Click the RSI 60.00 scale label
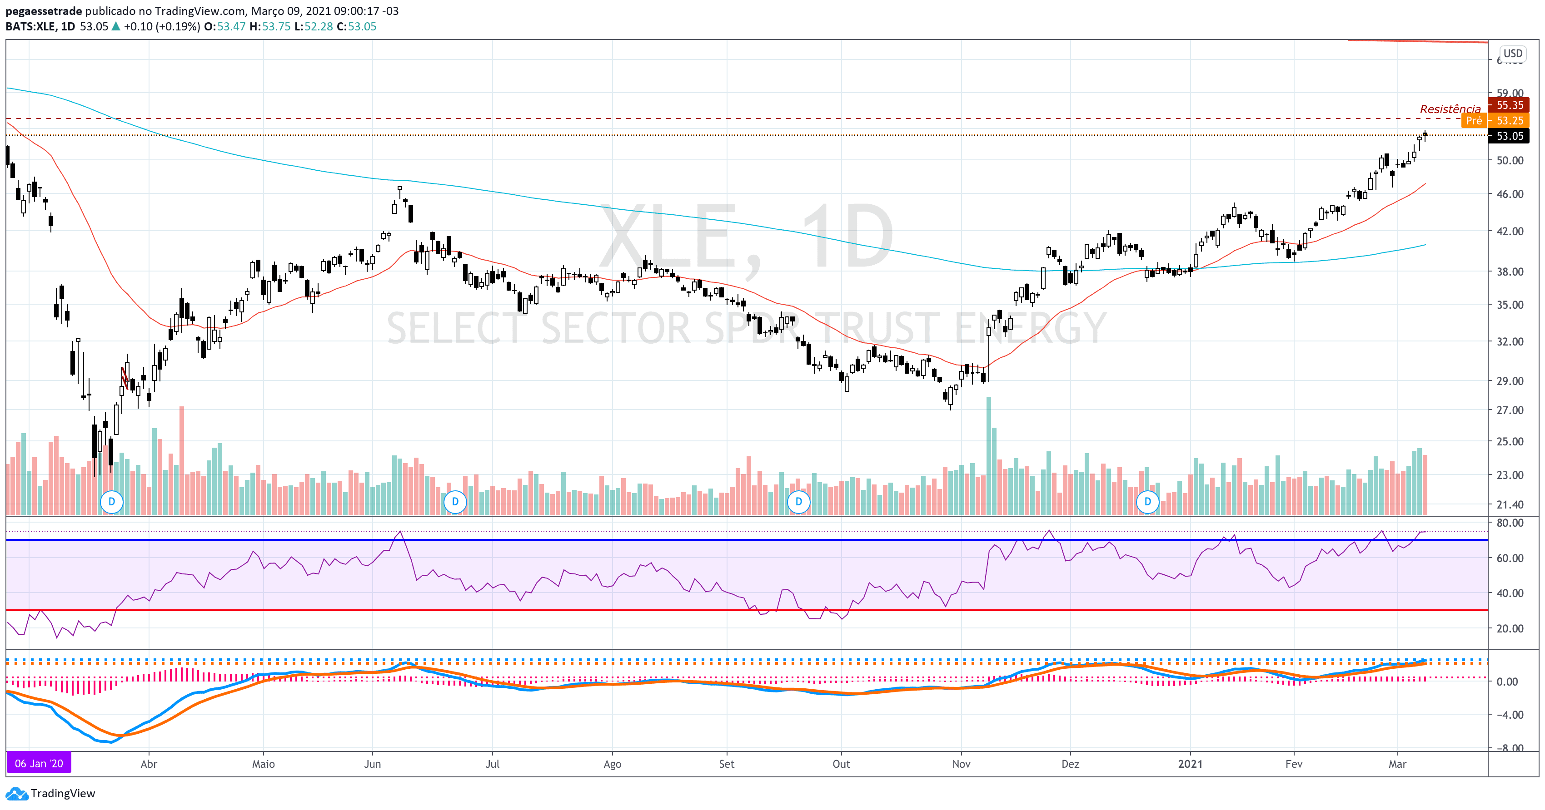This screenshot has height=810, width=1545. (1510, 558)
